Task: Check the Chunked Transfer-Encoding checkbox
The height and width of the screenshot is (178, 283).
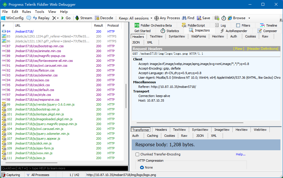Action: tap(137, 155)
